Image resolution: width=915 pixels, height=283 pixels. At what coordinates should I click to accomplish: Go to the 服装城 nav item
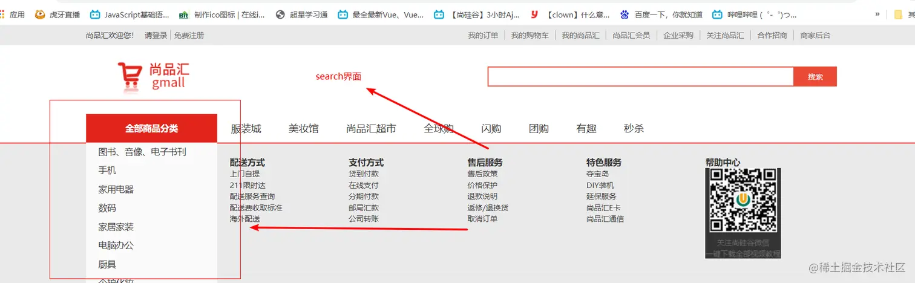pos(246,128)
